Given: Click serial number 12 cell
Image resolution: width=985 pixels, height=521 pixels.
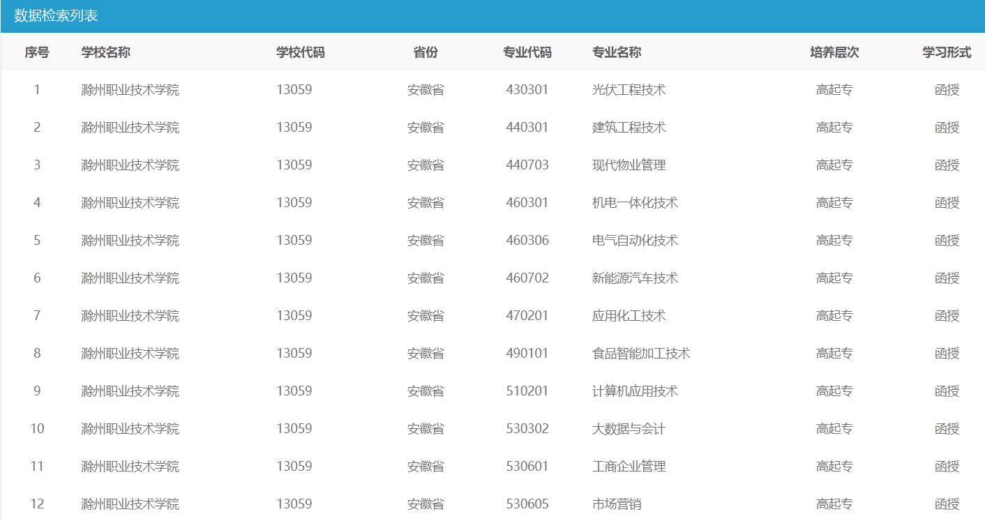Looking at the screenshot, I should pyautogui.click(x=37, y=504).
